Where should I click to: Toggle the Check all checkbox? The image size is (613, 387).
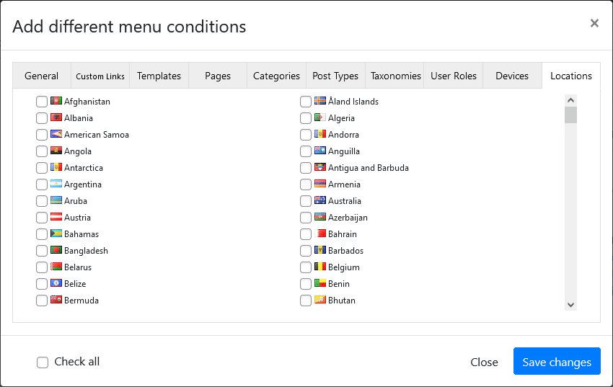[x=43, y=362]
